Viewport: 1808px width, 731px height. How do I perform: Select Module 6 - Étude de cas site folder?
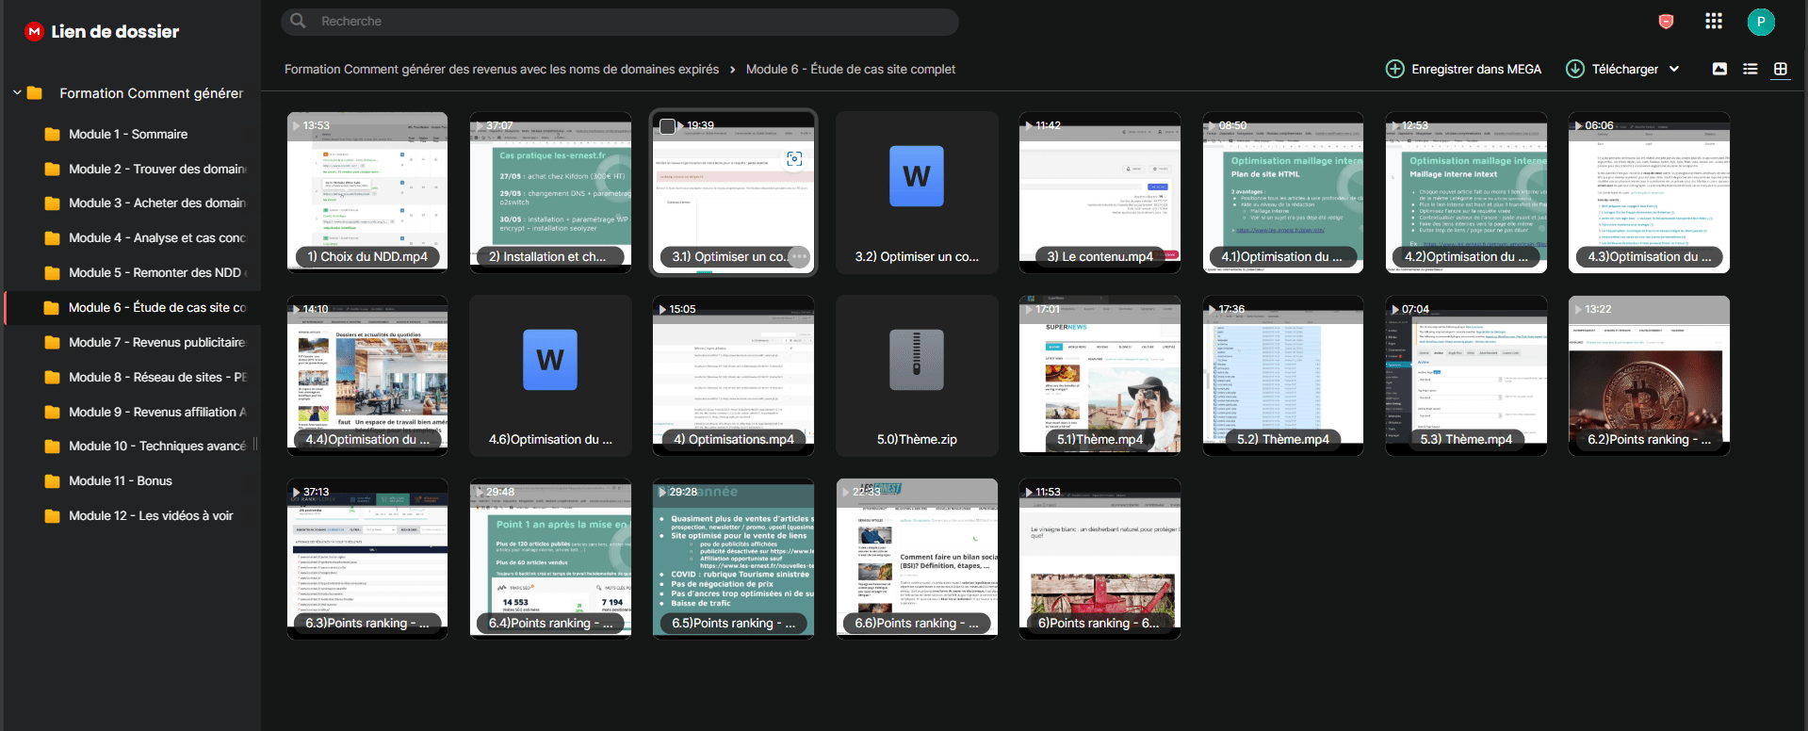pos(133,307)
